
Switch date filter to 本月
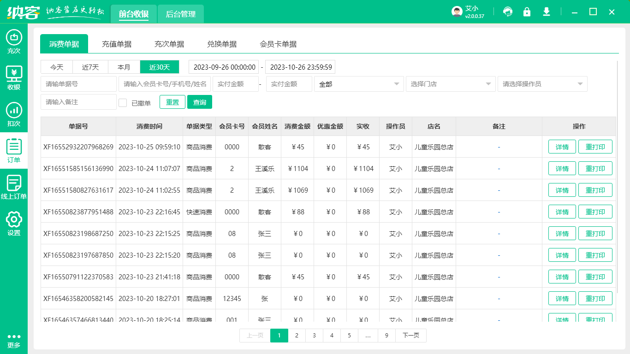coord(124,67)
